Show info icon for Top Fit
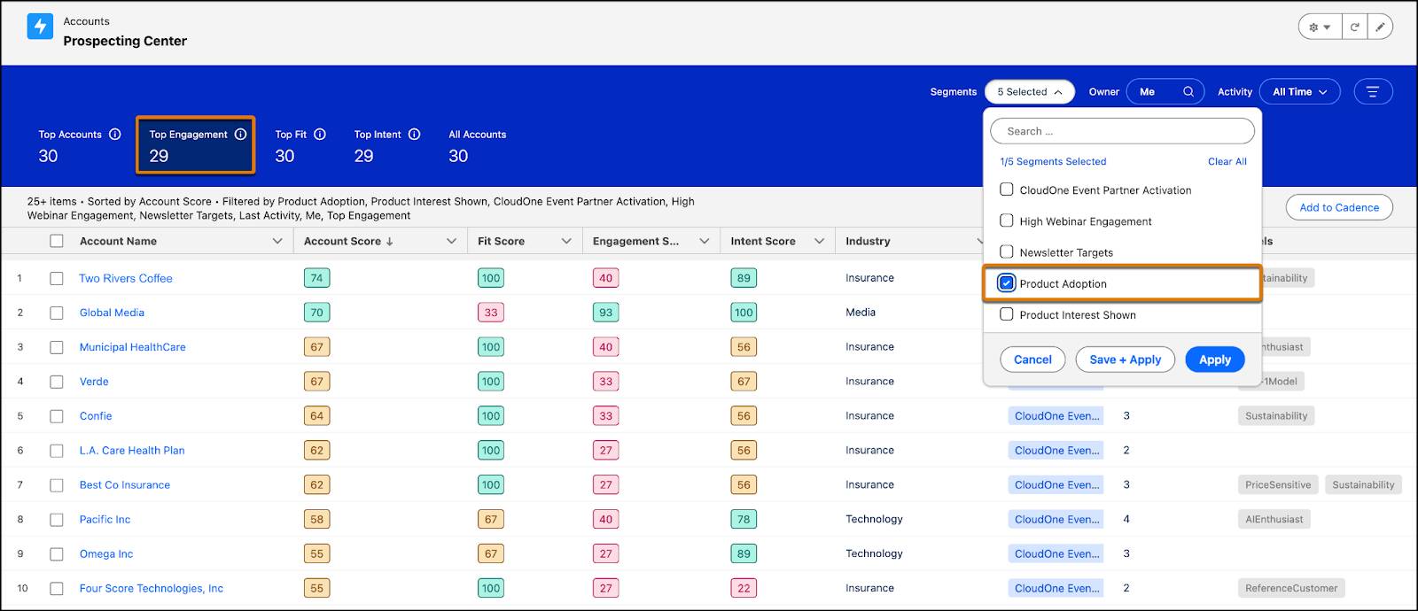 click(x=320, y=135)
